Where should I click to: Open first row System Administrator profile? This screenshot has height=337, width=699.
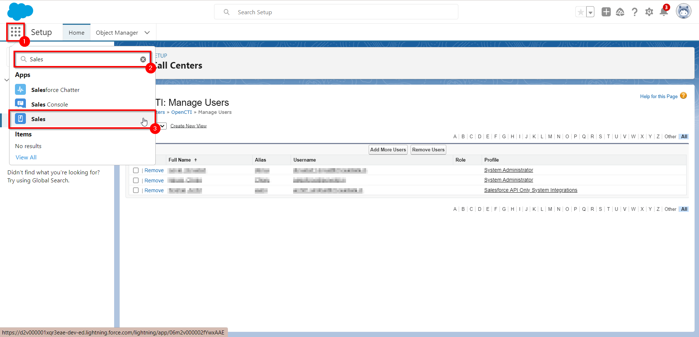[x=508, y=170]
